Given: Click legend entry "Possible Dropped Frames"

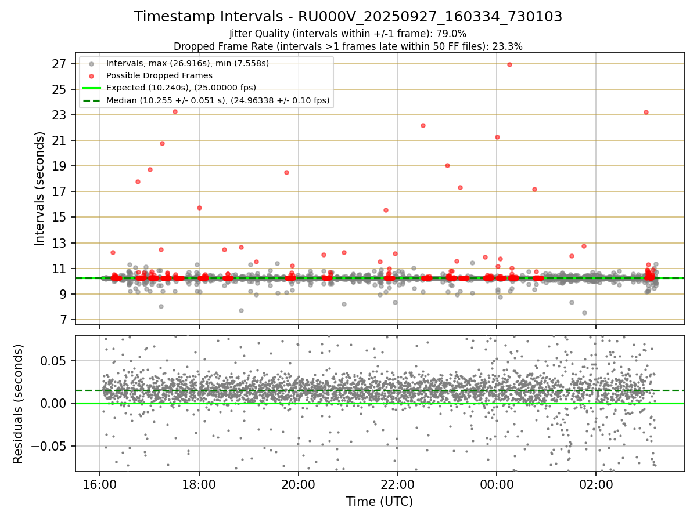Looking at the screenshot, I should (159, 75).
